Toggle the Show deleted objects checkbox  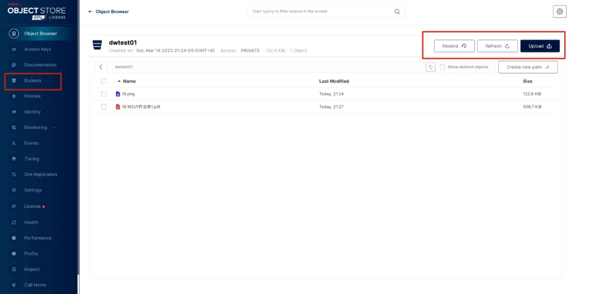(442, 67)
